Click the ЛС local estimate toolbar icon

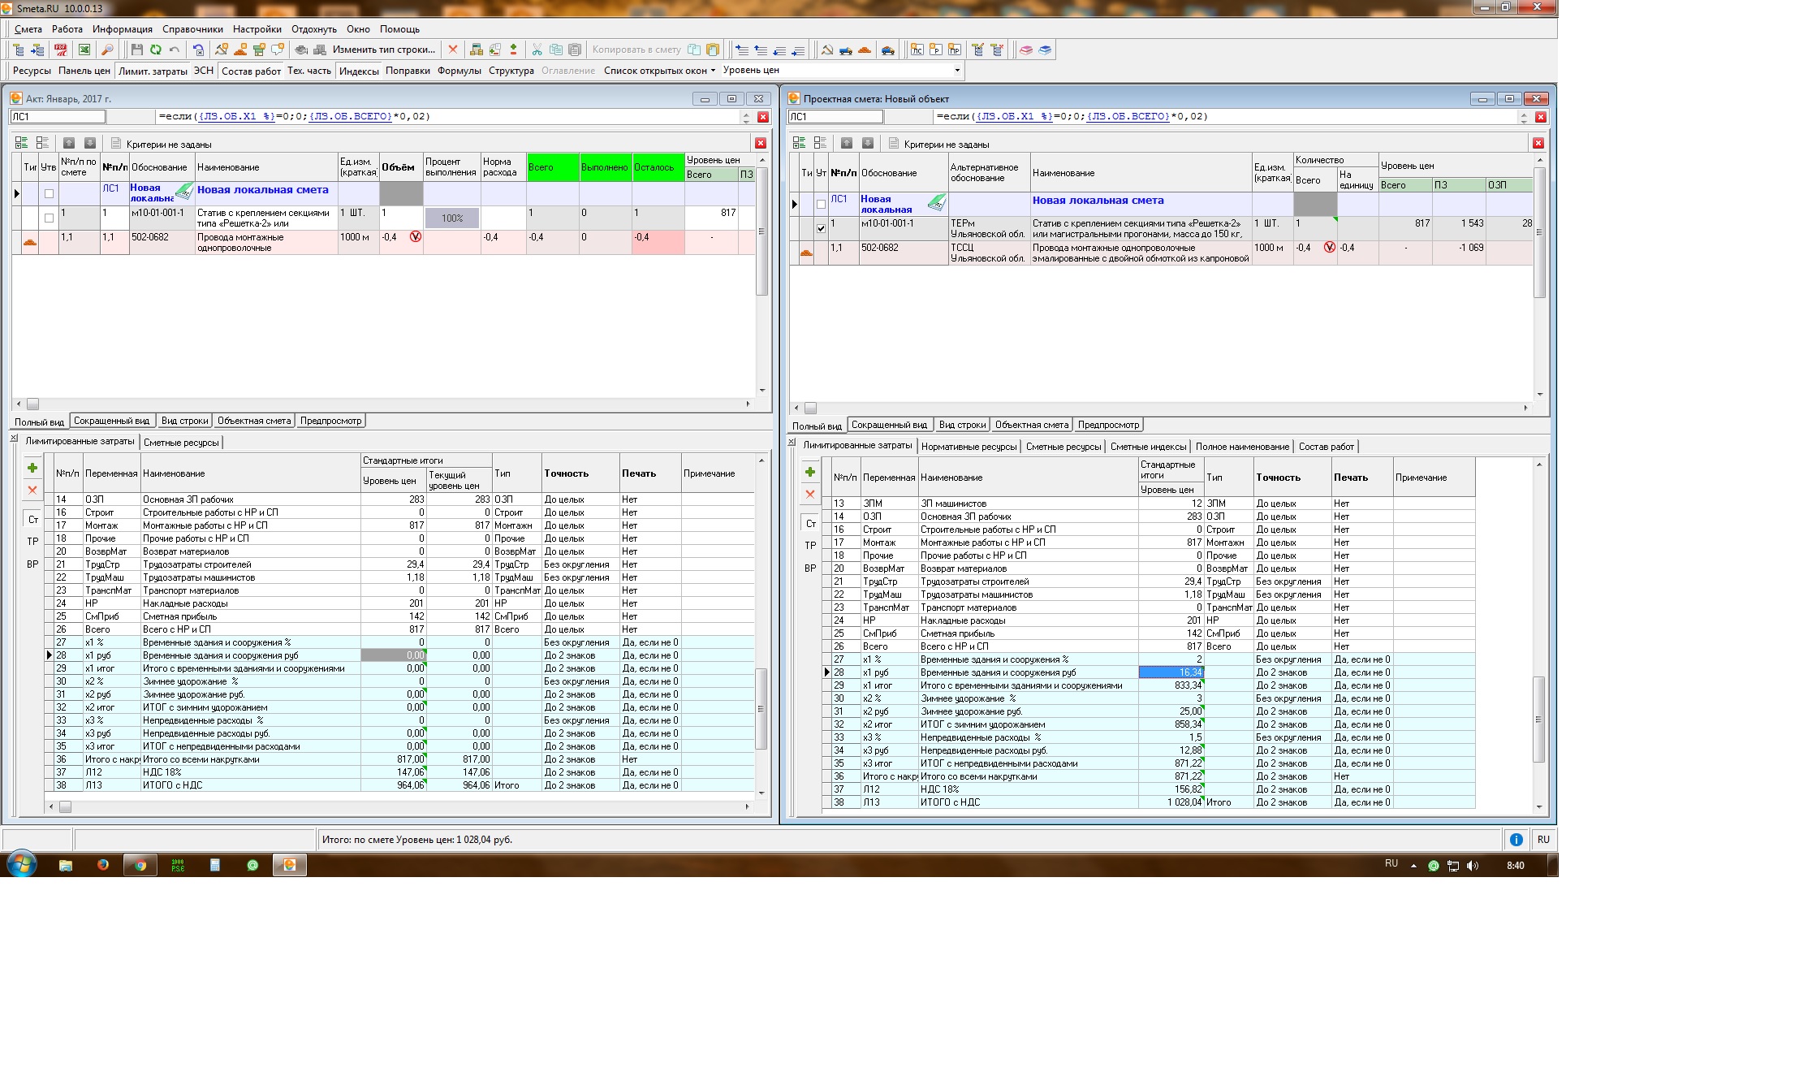(917, 50)
